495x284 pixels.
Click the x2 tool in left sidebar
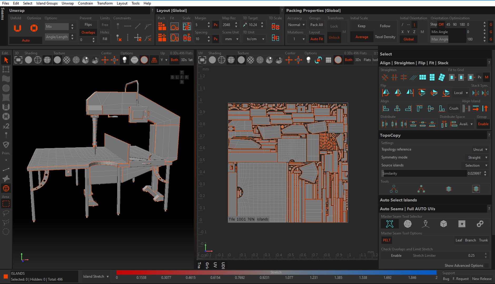click(x=6, y=126)
